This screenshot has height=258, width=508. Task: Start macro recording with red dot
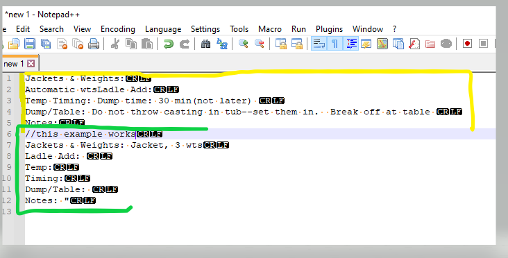[x=467, y=44]
